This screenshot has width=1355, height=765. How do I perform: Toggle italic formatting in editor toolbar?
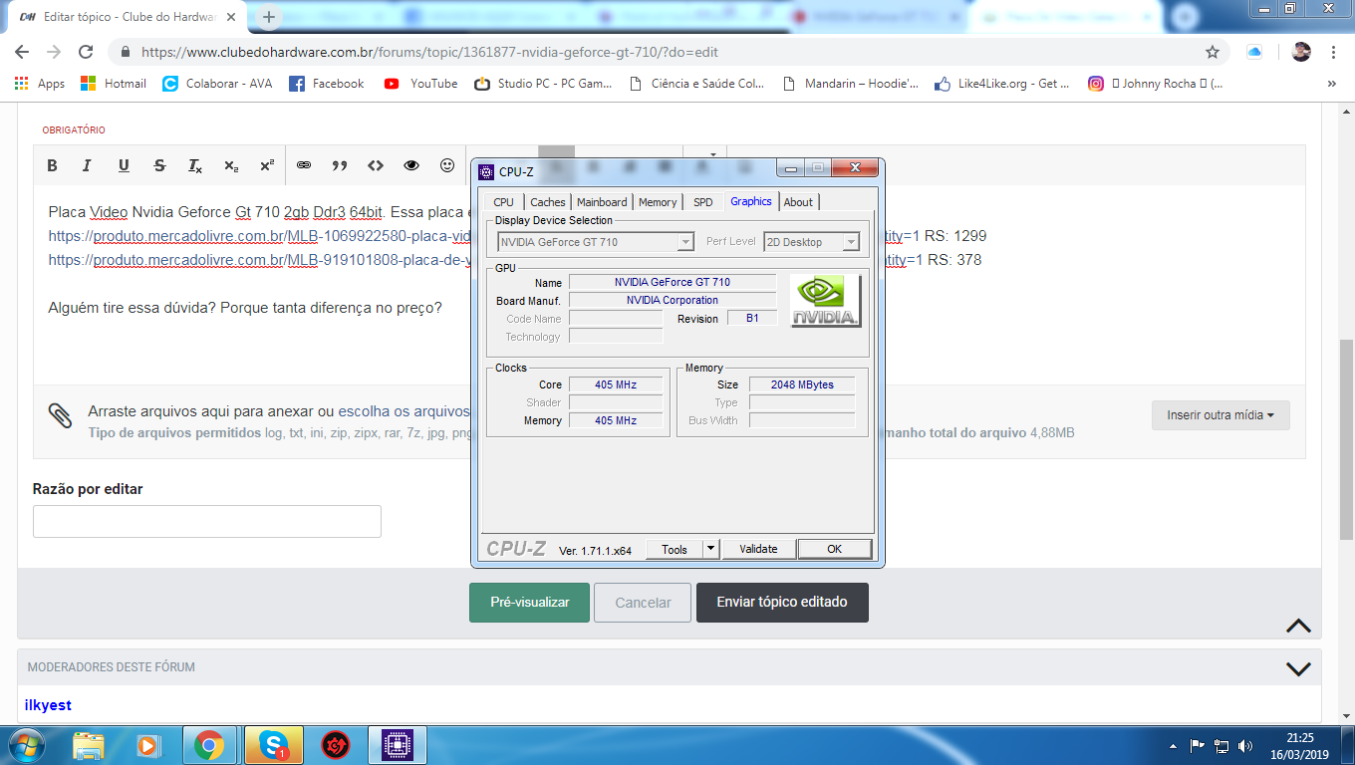tap(87, 165)
